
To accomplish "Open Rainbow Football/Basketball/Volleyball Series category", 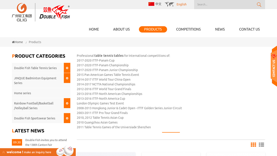I will click(34, 106).
